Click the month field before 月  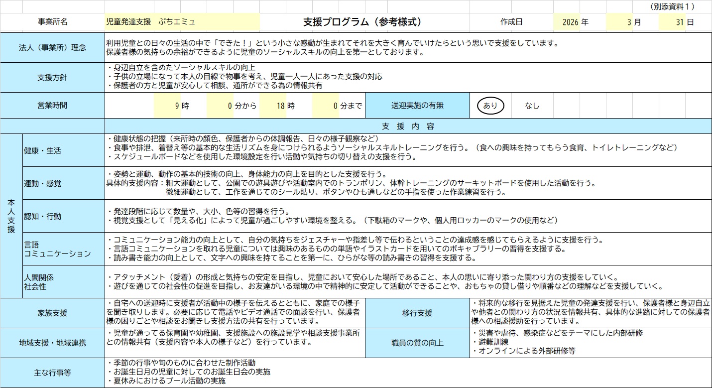pos(619,22)
